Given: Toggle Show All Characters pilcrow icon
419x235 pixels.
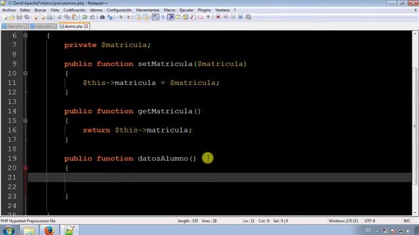Looking at the screenshot, I should tap(163, 18).
